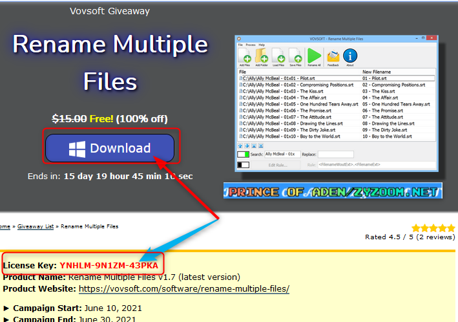Click the Rated 4.5 / 5 (2 reviews) text
This screenshot has height=322, width=458.
click(410, 237)
